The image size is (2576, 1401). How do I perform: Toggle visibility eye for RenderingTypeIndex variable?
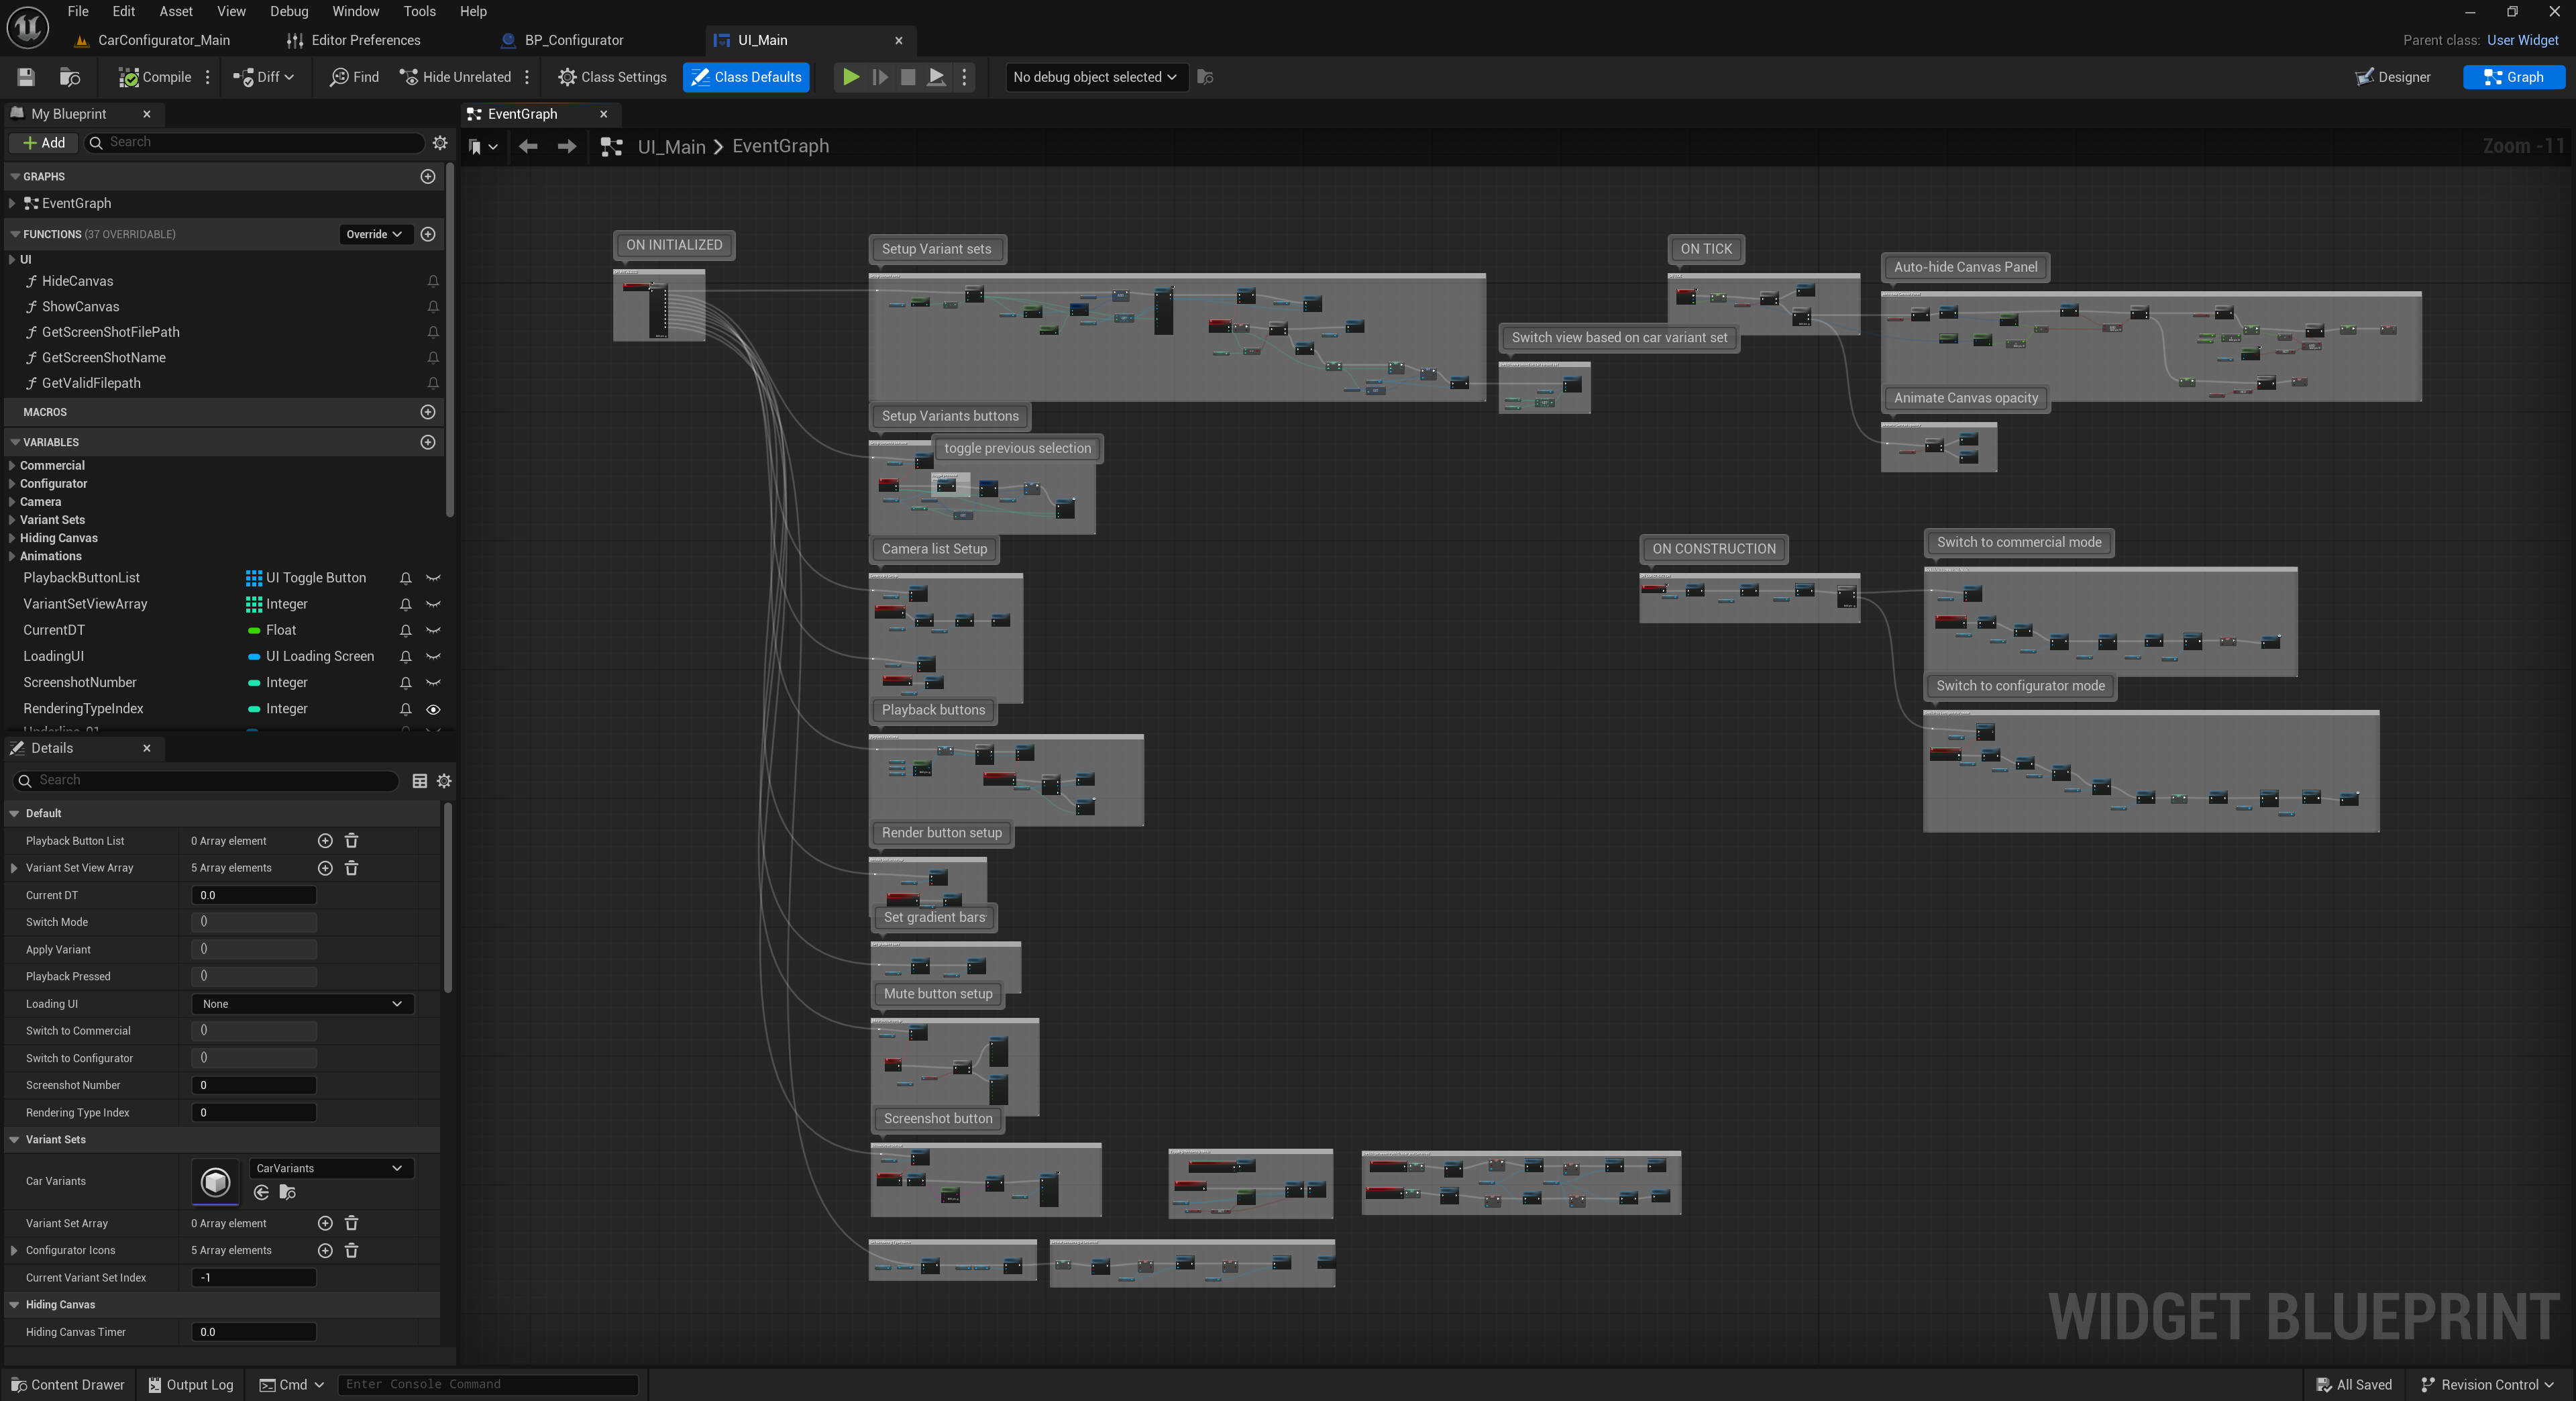(433, 709)
